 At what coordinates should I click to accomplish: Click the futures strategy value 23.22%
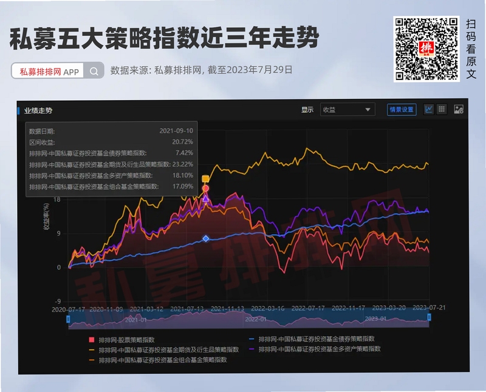tap(183, 164)
